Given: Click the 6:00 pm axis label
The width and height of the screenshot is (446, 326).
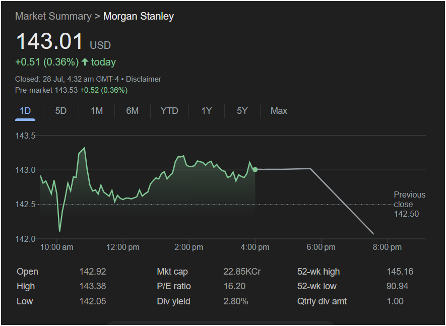Looking at the screenshot, I should 321,247.
